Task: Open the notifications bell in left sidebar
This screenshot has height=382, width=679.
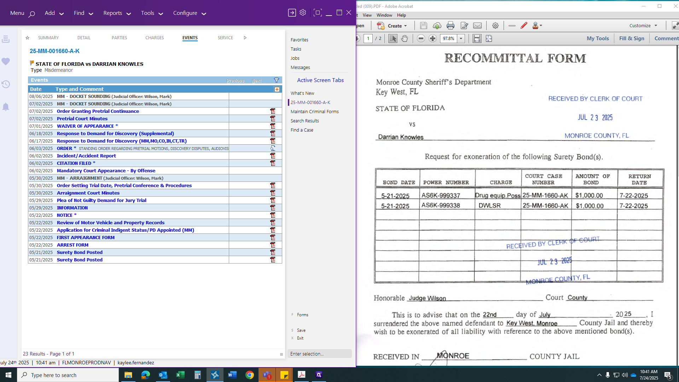Action: (x=6, y=107)
